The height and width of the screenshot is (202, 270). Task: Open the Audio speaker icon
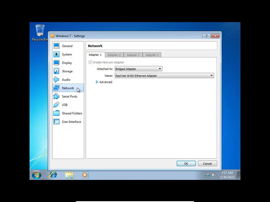tap(56, 79)
